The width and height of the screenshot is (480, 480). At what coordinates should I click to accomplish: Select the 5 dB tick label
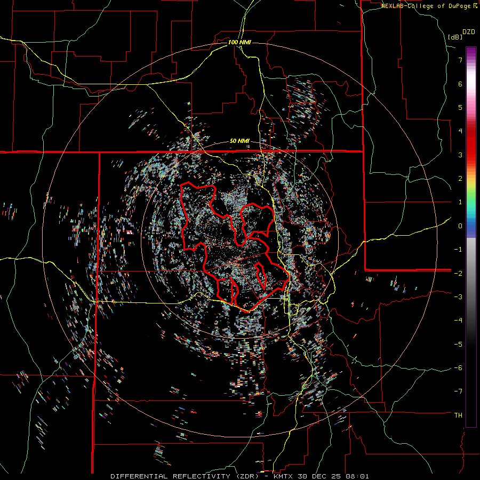click(x=460, y=107)
